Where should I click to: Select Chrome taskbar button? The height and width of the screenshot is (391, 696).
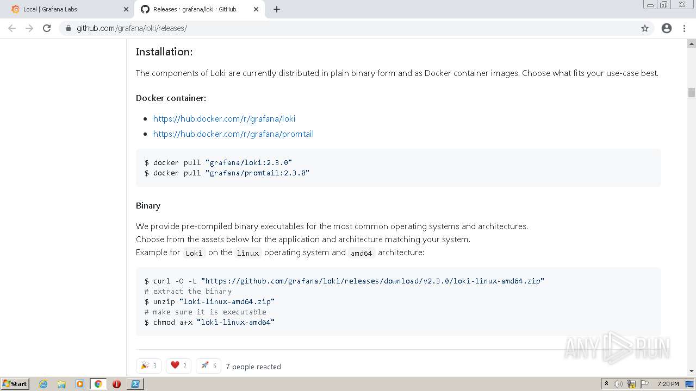98,384
